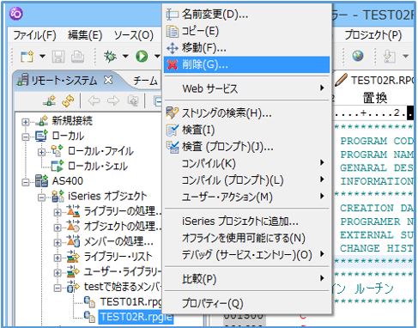Collapse the testで始まるメンバー filter node
Viewport: 418px width, 328px height.
point(58,288)
